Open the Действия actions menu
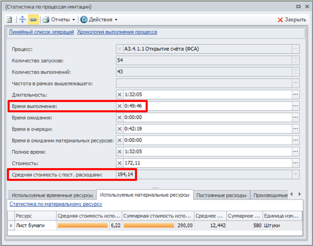This screenshot has width=313, height=246. (99, 20)
